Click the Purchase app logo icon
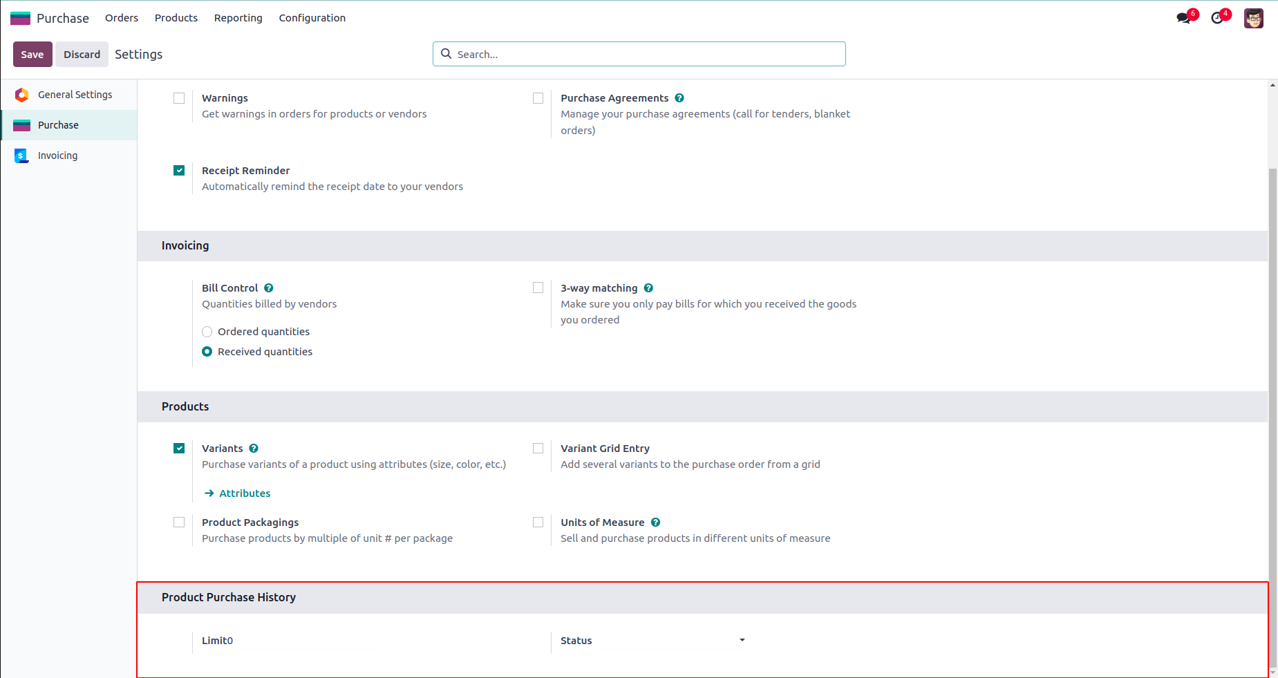 [x=20, y=18]
